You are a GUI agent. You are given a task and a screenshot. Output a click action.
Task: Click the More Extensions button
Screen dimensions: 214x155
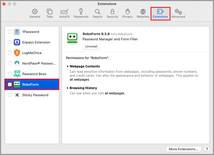[183, 149]
